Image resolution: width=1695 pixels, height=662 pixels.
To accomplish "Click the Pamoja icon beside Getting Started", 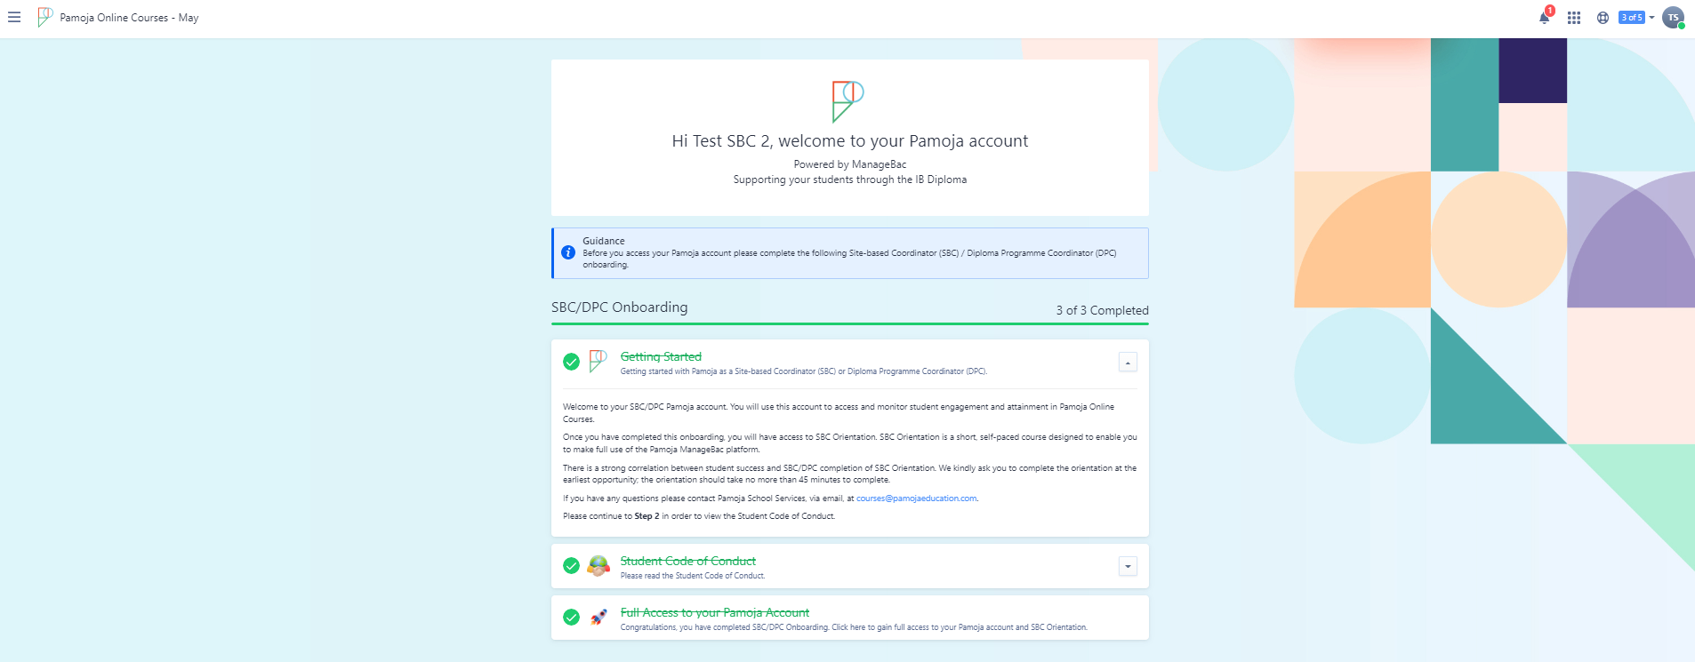I will (598, 361).
